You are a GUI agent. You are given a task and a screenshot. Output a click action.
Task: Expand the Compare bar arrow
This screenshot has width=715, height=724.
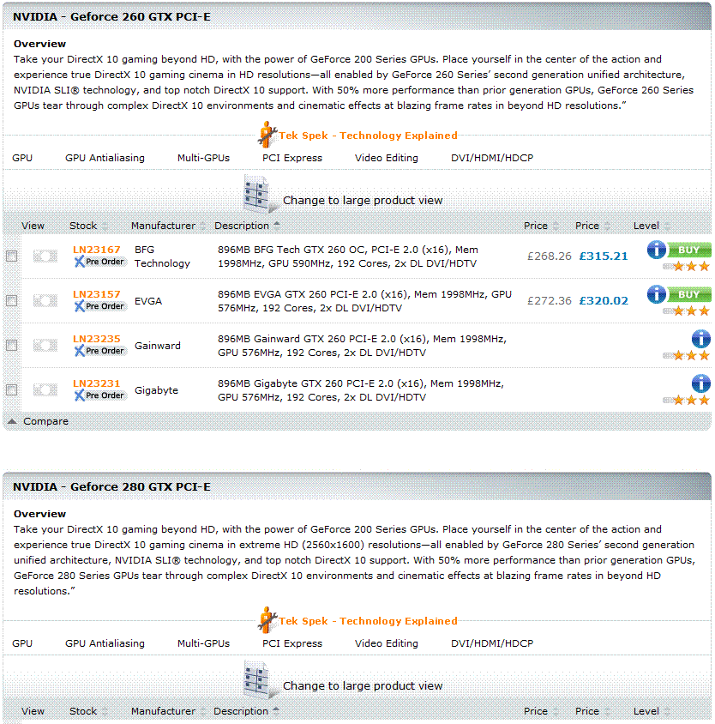13,421
